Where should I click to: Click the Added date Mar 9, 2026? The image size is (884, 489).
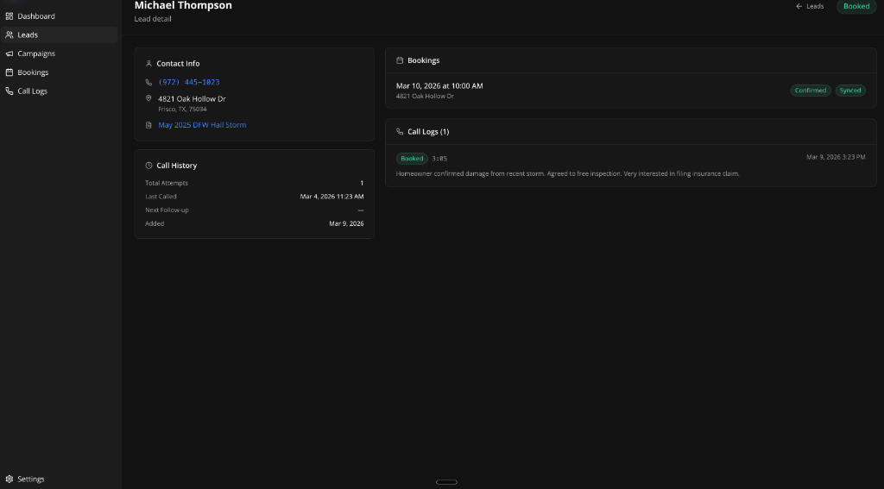pyautogui.click(x=346, y=223)
